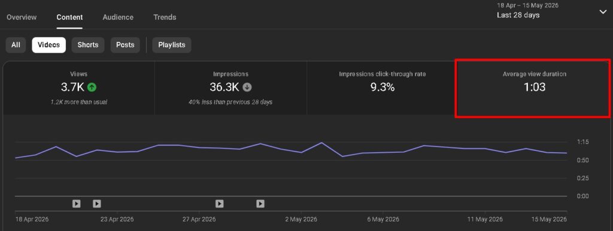
Task: Click the 1:03 duration value
Action: [x=535, y=87]
